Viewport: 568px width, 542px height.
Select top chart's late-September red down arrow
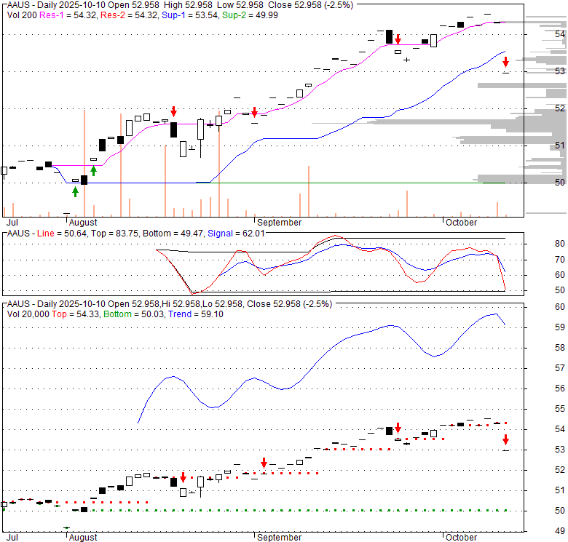(398, 39)
